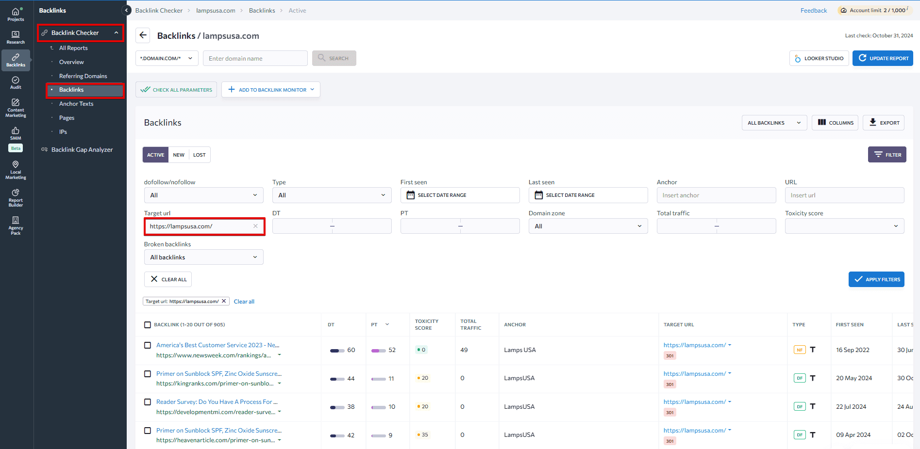
Task: Open the *.DOMAIN.COM/* scope dropdown
Action: pyautogui.click(x=167, y=58)
